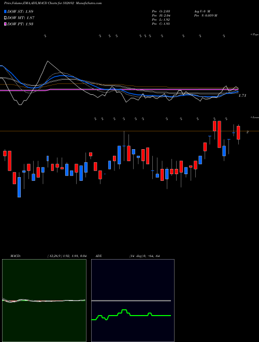The height and width of the screenshot is (342, 259).
Task: Click the white DOW MT legend swatch
Action: click(6, 18)
